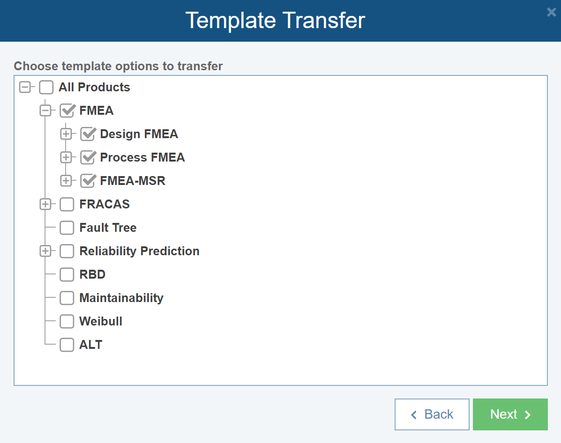Expand the Process FMEA node
Image resolution: width=561 pixels, height=443 pixels.
click(67, 157)
